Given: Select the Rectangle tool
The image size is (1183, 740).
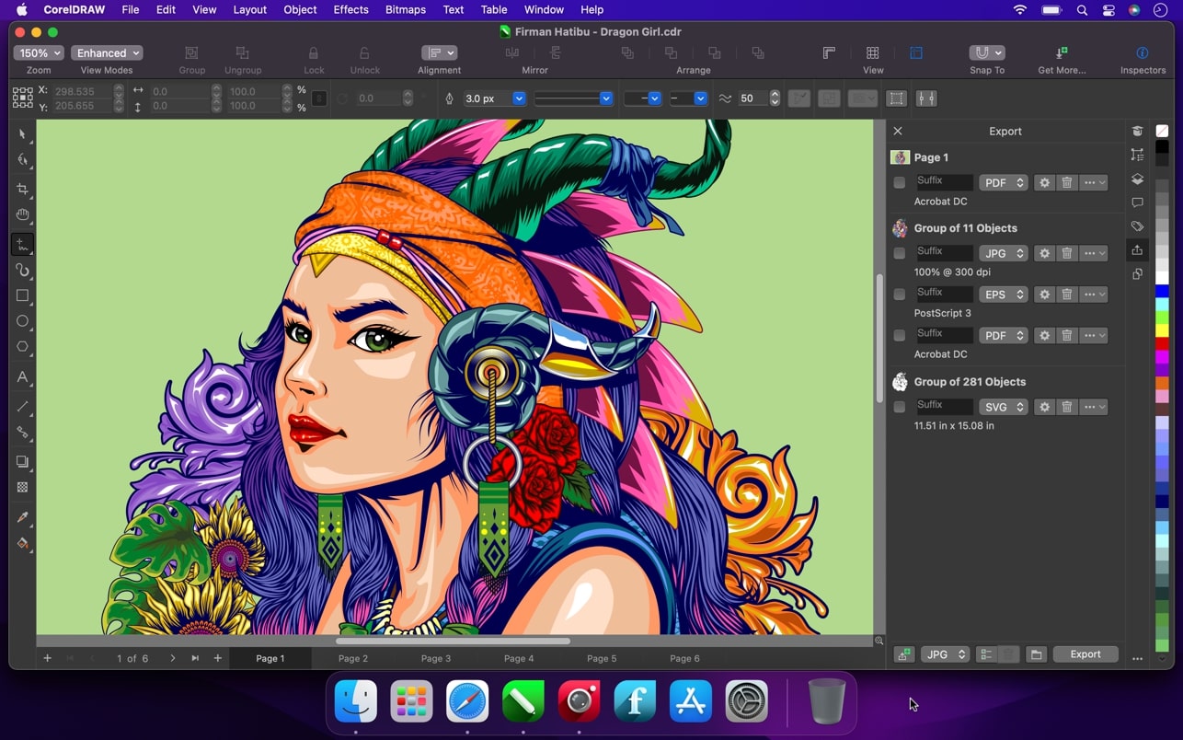Looking at the screenshot, I should tap(23, 295).
